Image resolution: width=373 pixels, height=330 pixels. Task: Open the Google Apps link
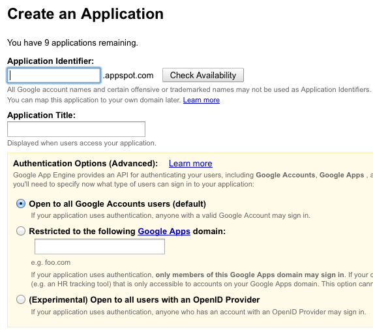[164, 232]
